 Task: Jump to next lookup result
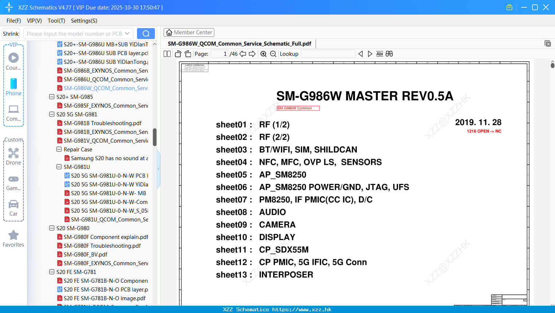tap(370, 54)
